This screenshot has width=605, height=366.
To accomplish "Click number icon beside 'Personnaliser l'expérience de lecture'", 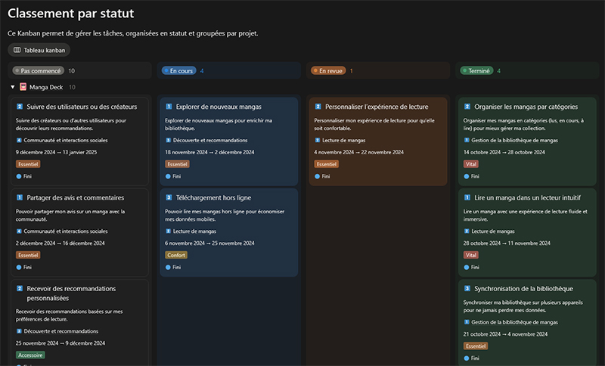I will (318, 107).
